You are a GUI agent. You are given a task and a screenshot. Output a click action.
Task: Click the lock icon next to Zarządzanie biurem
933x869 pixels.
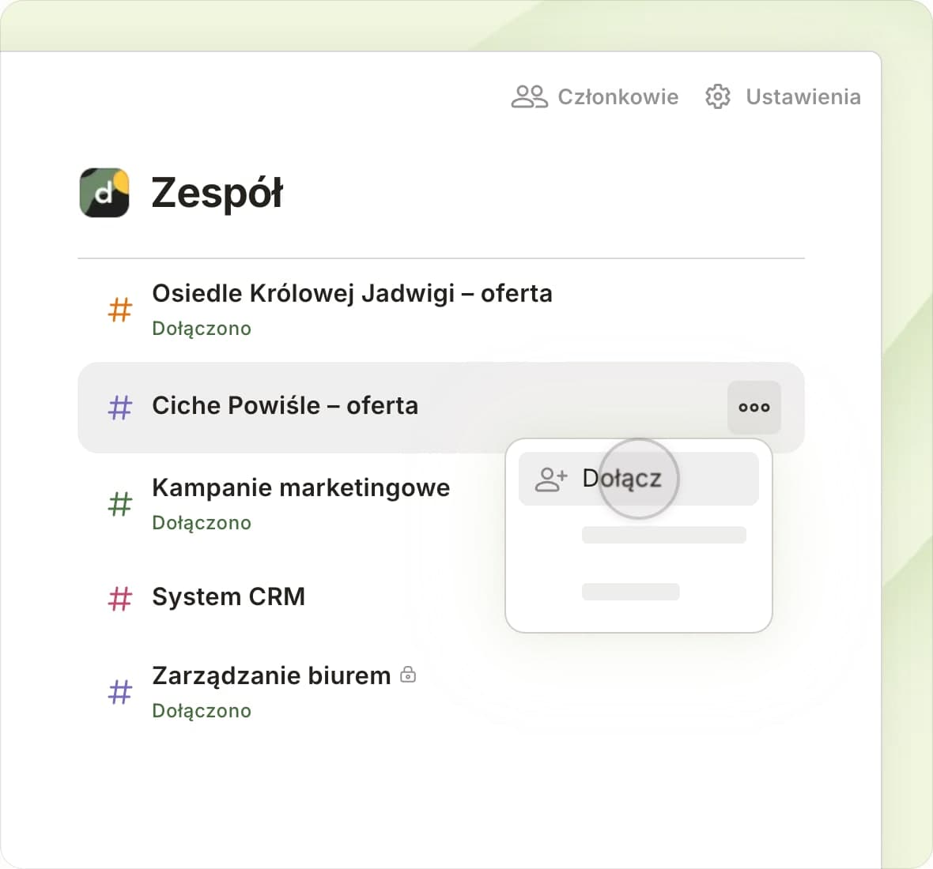click(x=408, y=675)
